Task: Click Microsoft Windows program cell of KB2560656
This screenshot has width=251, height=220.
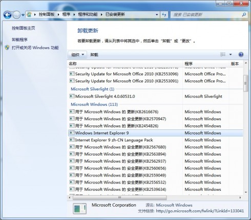Action: click(203, 168)
